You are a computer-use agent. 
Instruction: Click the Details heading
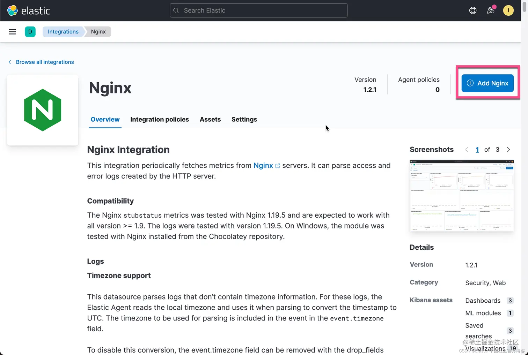pyautogui.click(x=421, y=247)
